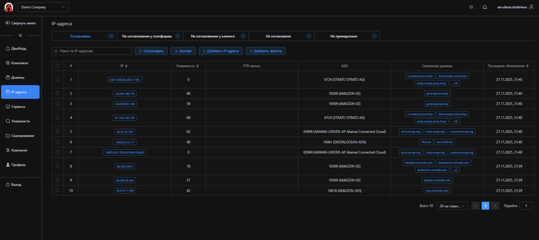Toggle the select-all checkbox in table header

(58, 66)
